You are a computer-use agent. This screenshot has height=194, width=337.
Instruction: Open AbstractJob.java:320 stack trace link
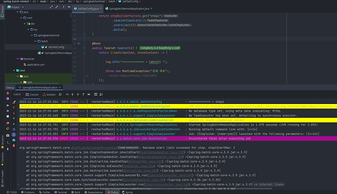click(140, 170)
